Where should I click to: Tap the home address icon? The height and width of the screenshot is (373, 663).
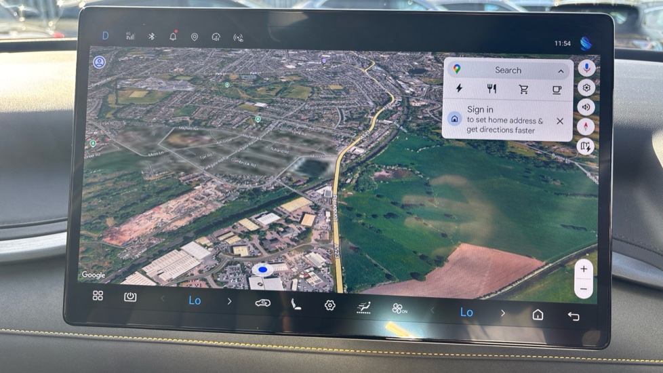point(455,119)
